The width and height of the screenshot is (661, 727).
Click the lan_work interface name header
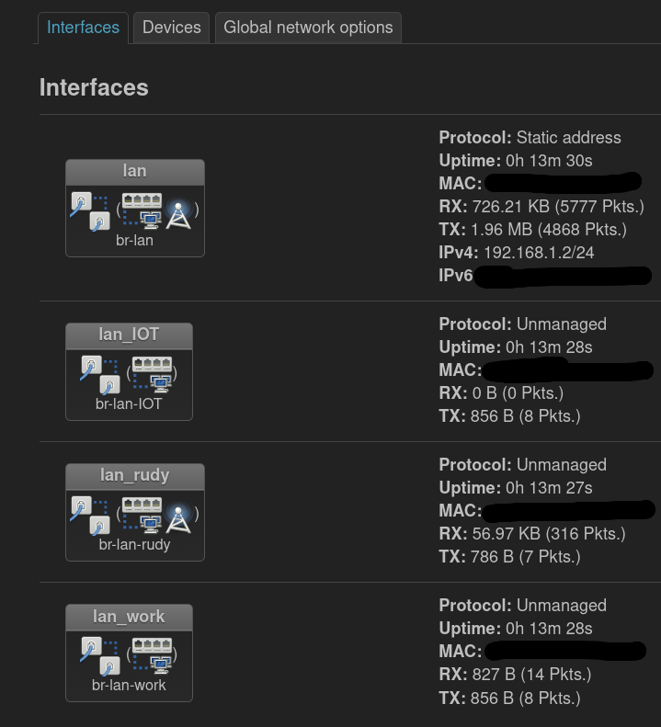(x=129, y=617)
